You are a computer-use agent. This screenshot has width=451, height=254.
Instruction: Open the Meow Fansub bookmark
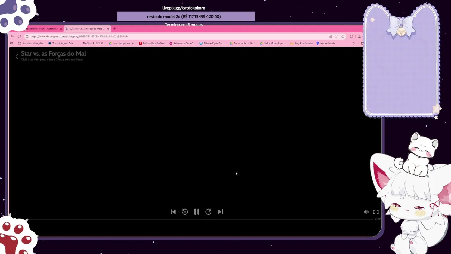click(326, 43)
